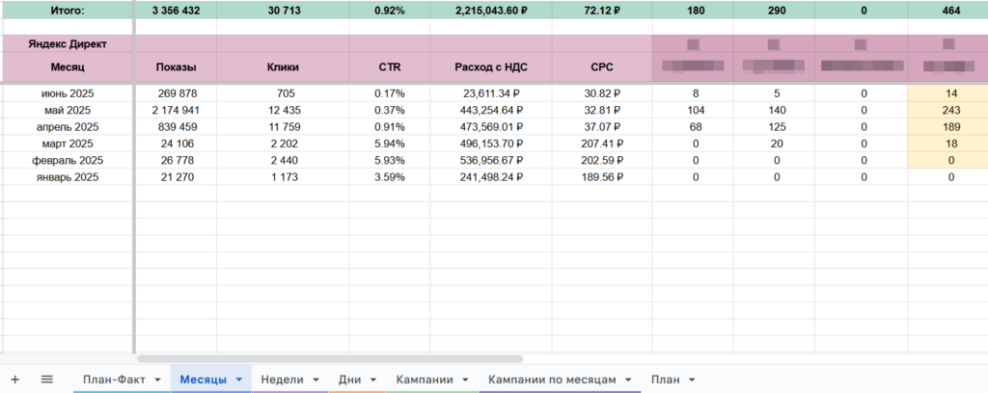Open the all sheets list icon

pyautogui.click(x=46, y=380)
